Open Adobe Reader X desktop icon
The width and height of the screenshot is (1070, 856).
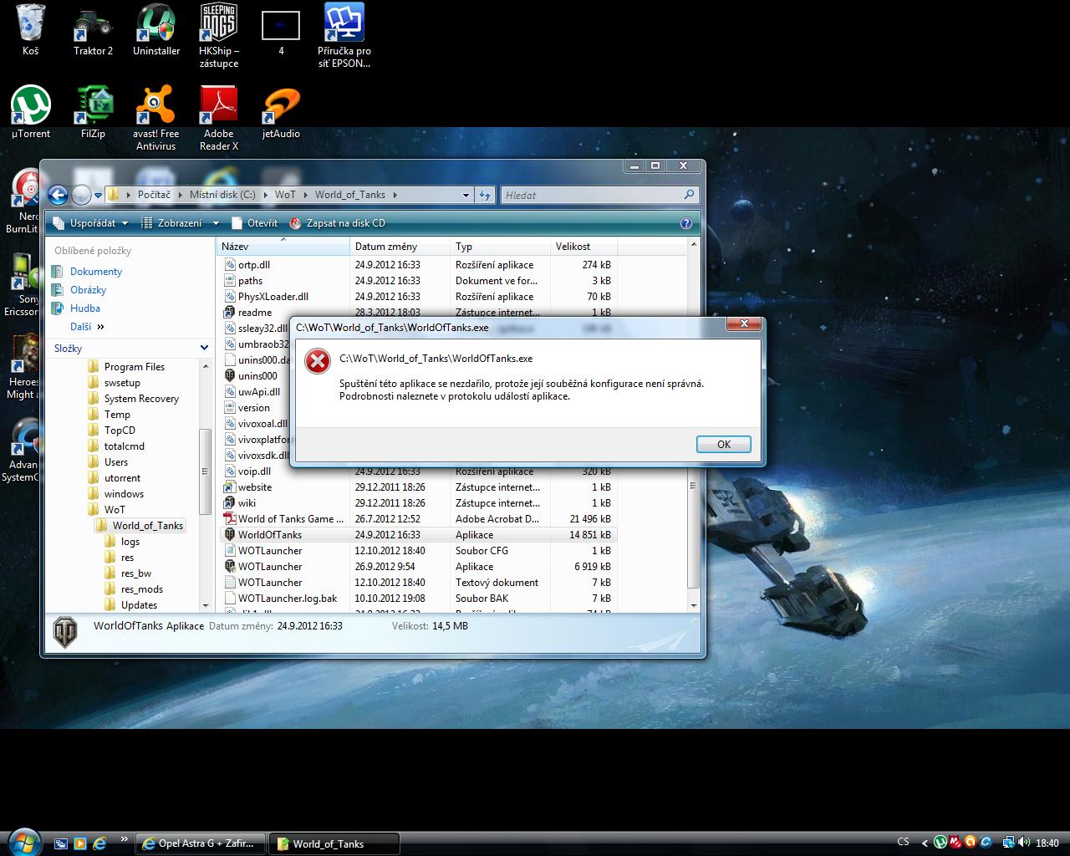coord(219,107)
